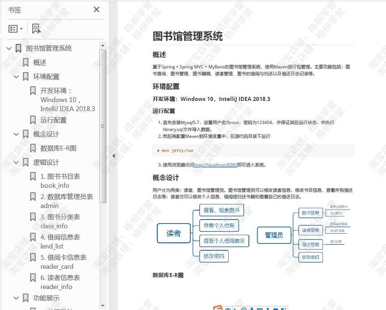386x310 pixels.
Task: Click the 数据库E-R图 heading in the document
Action: pyautogui.click(x=168, y=275)
